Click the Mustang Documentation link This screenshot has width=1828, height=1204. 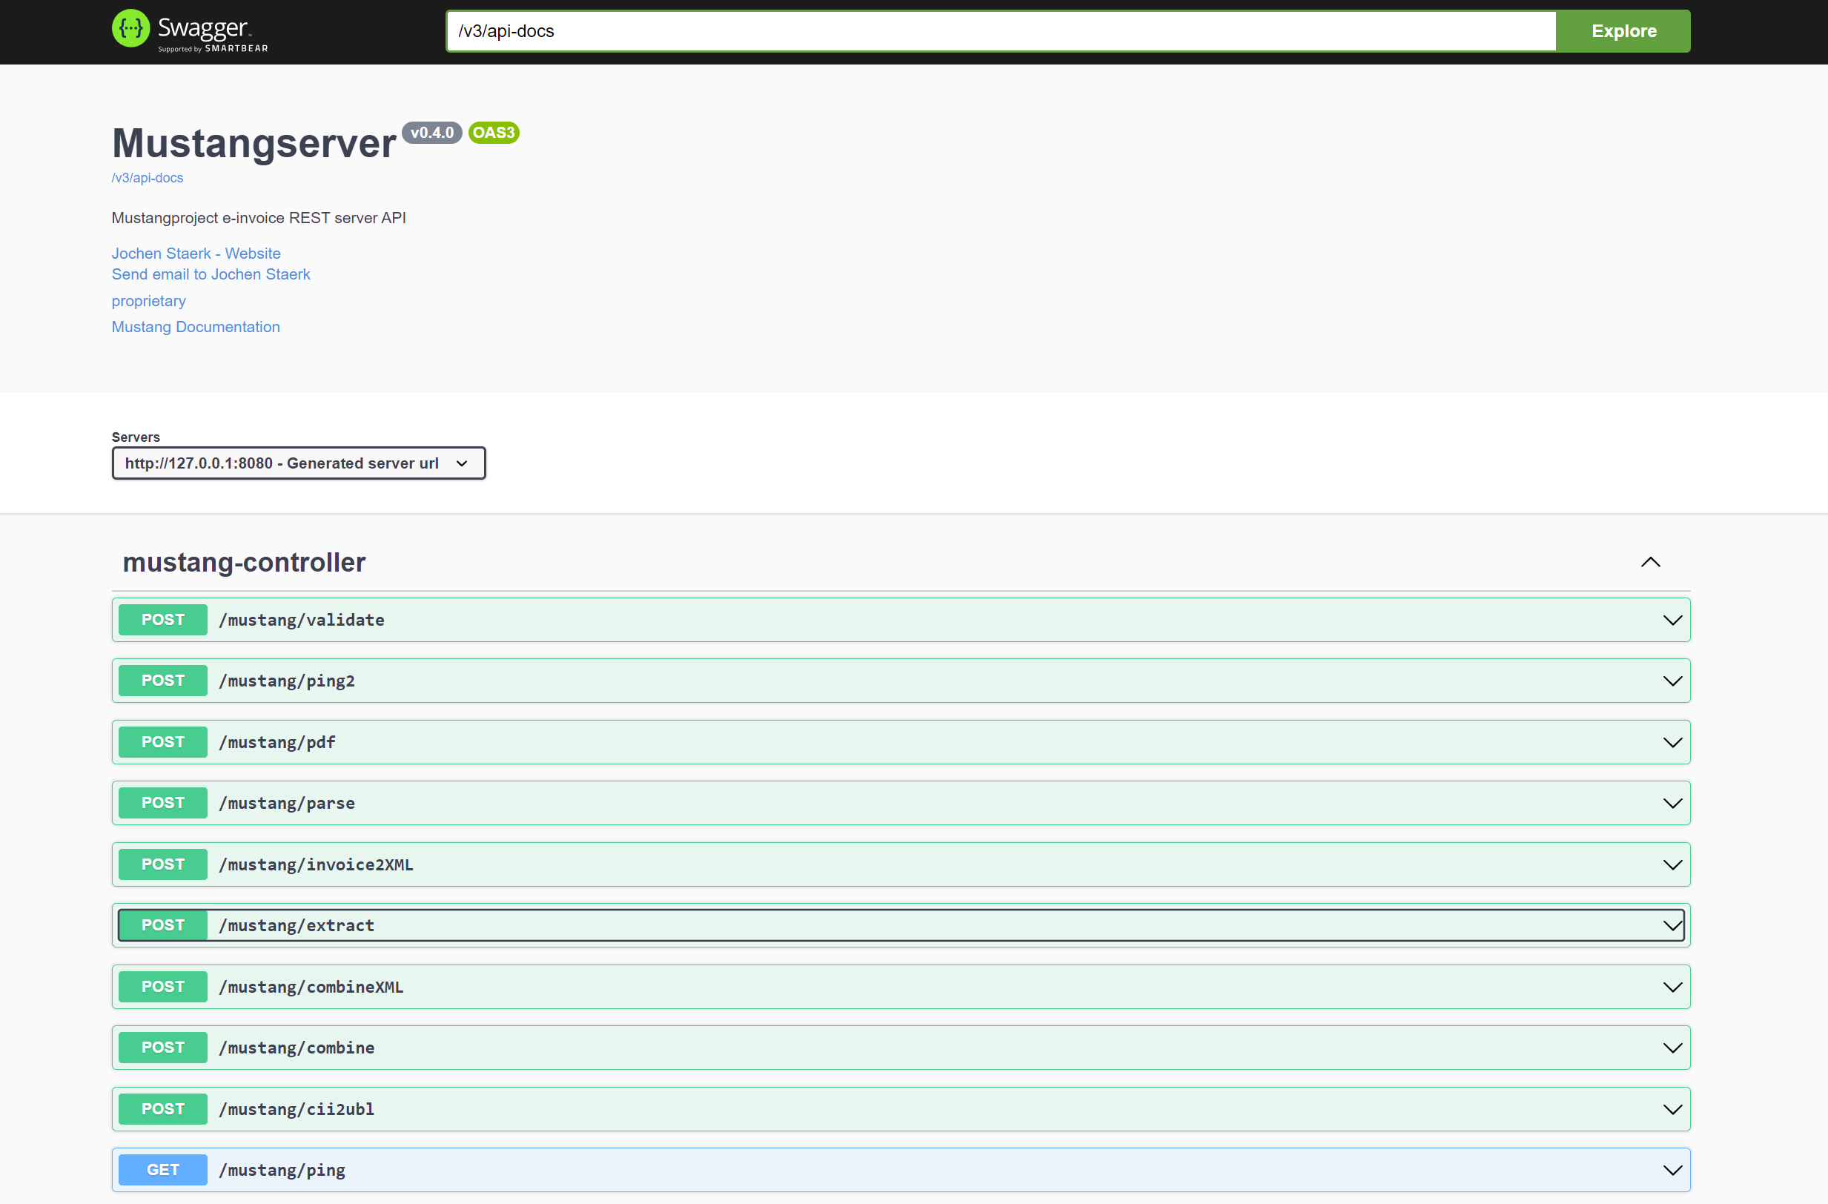pyautogui.click(x=196, y=325)
